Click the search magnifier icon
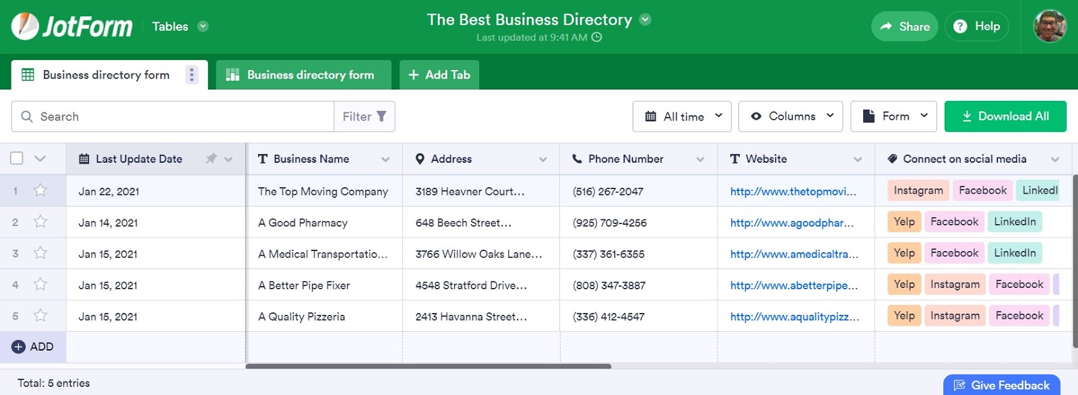 point(27,116)
